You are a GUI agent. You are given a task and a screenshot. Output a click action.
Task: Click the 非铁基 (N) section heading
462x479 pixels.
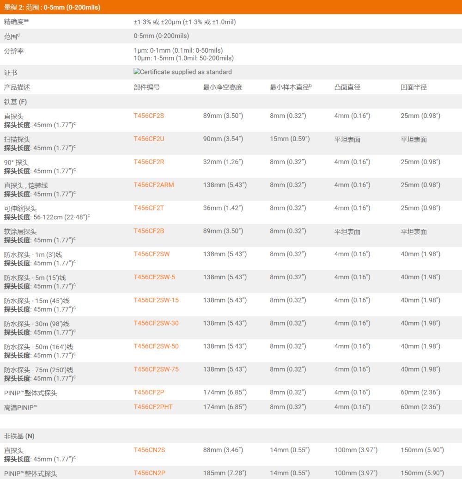click(x=19, y=436)
